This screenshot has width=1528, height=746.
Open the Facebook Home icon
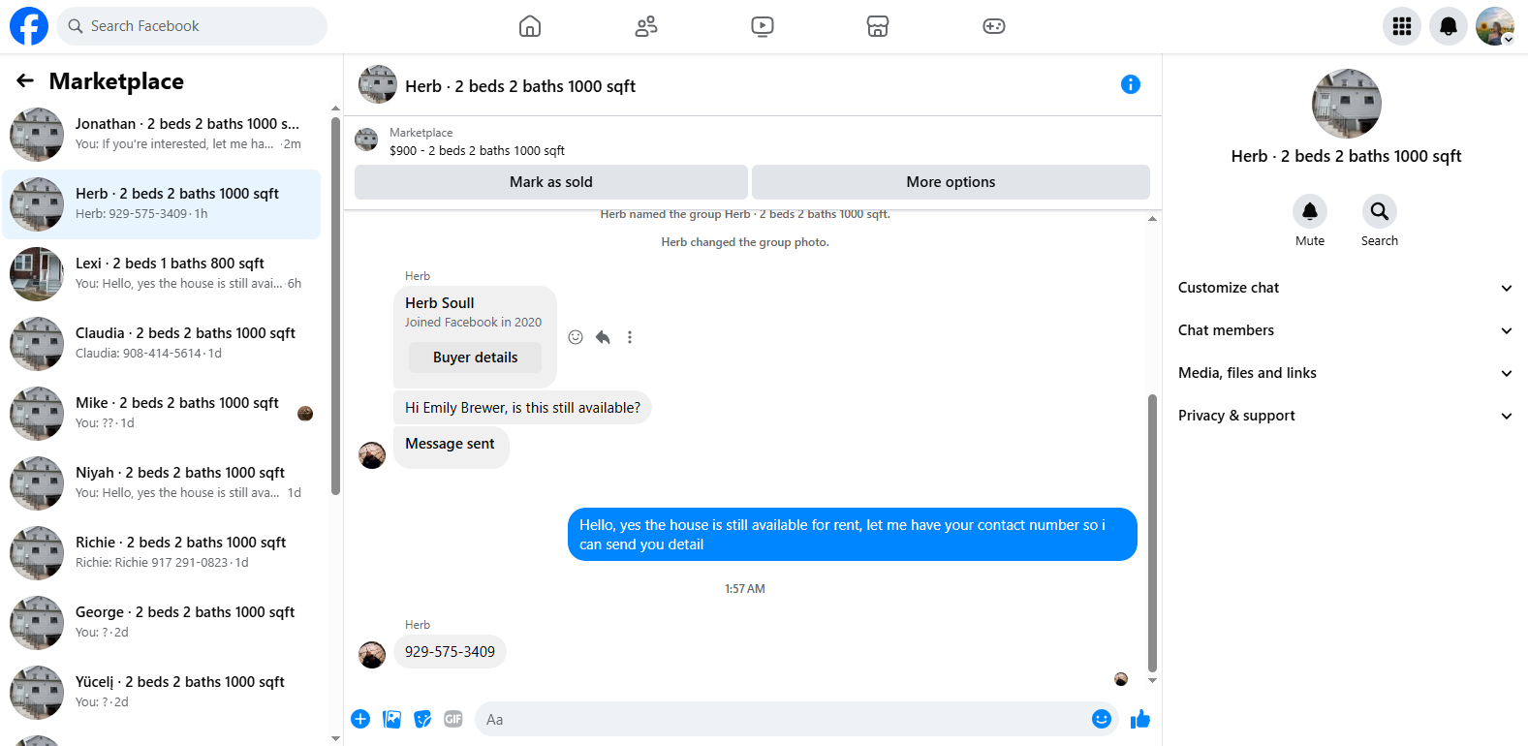pyautogui.click(x=530, y=26)
